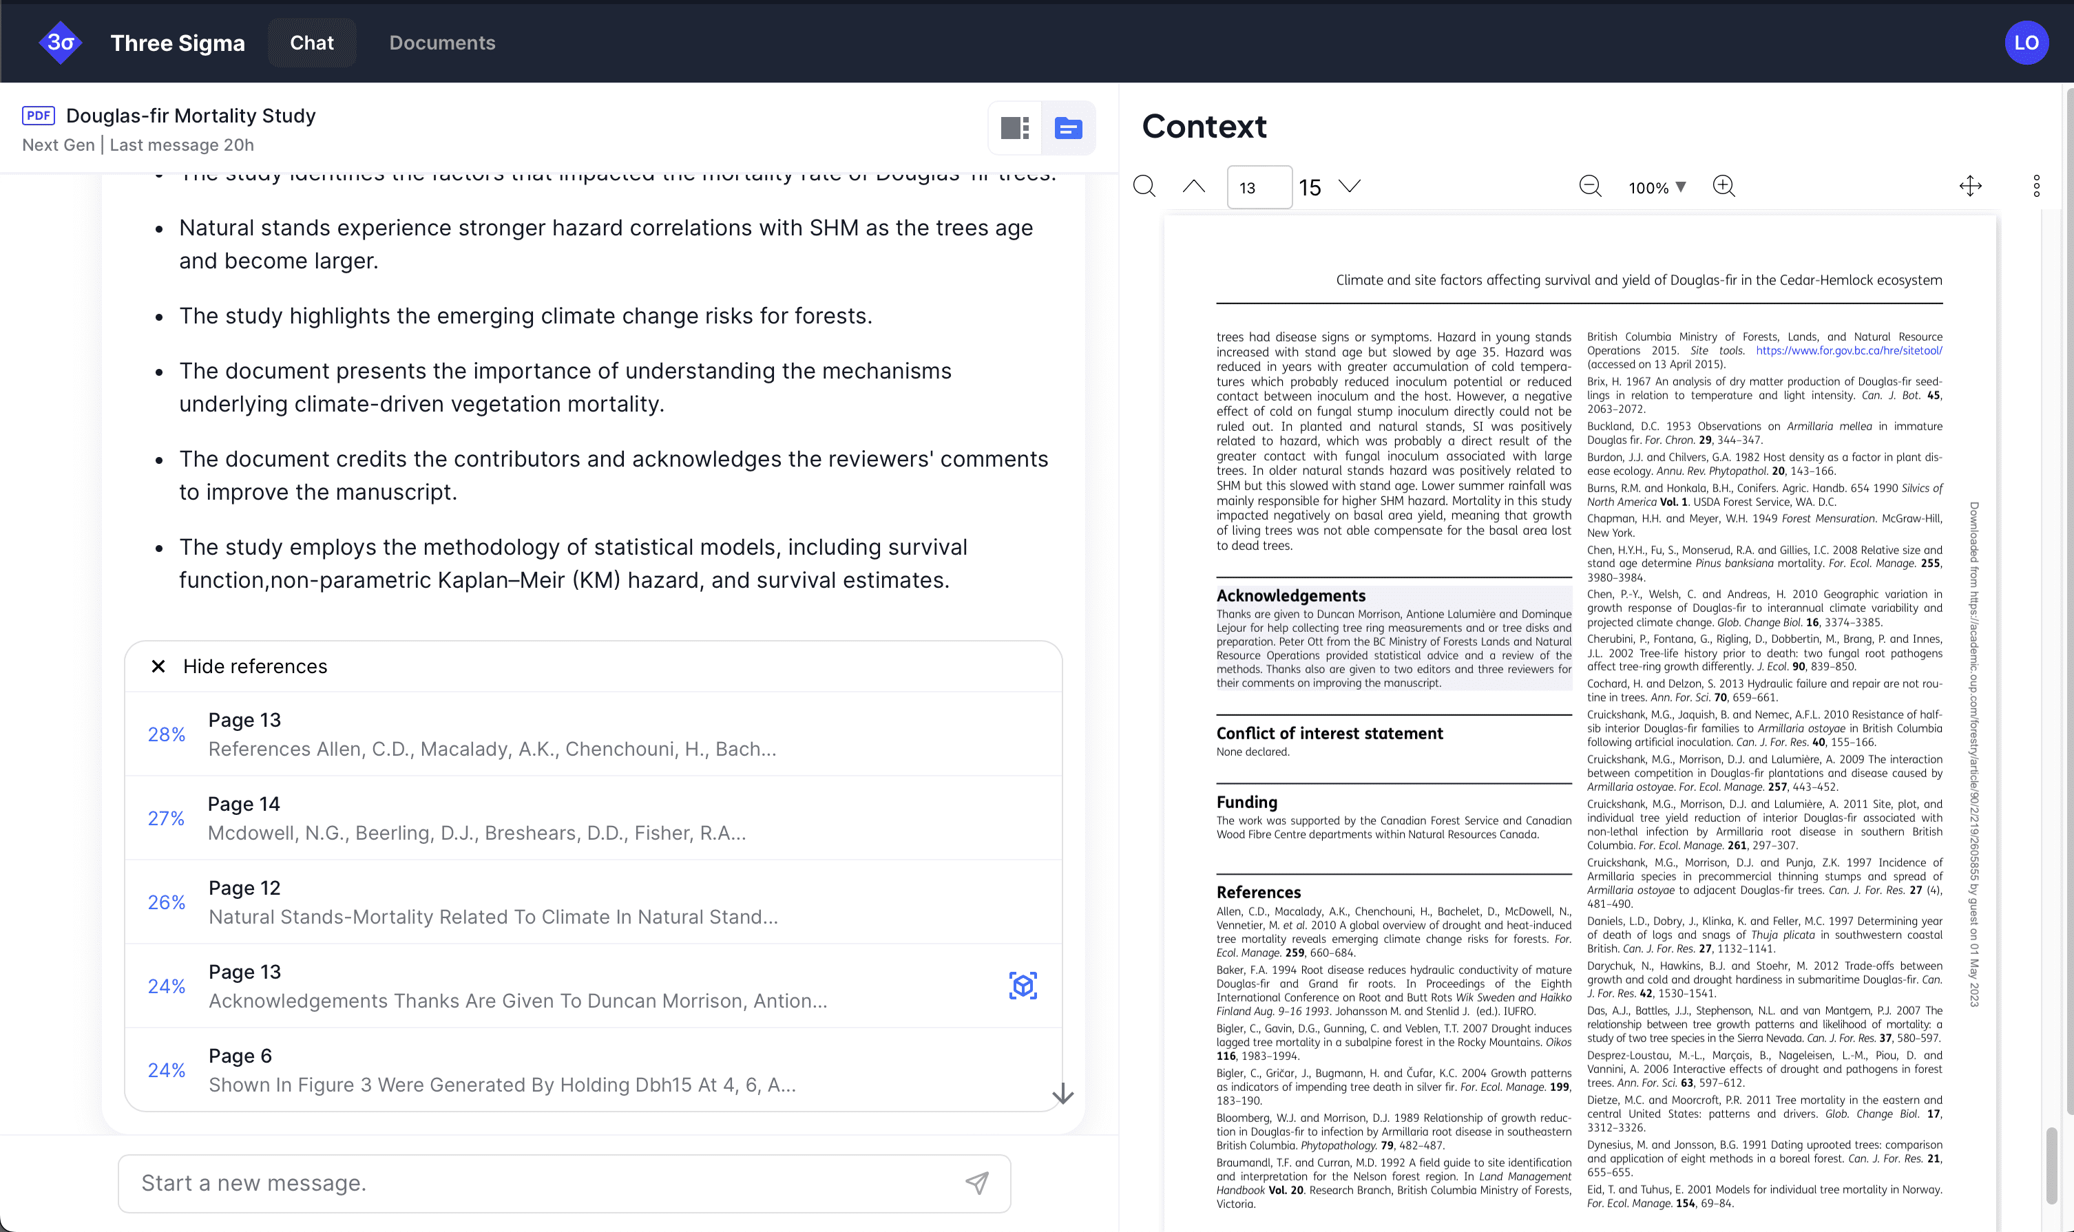
Task: Go to next PDF page
Action: [x=1350, y=186]
